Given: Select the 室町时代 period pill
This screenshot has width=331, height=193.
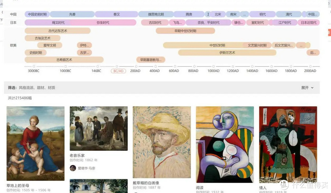Looking at the screenshot, I should click(x=257, y=23).
